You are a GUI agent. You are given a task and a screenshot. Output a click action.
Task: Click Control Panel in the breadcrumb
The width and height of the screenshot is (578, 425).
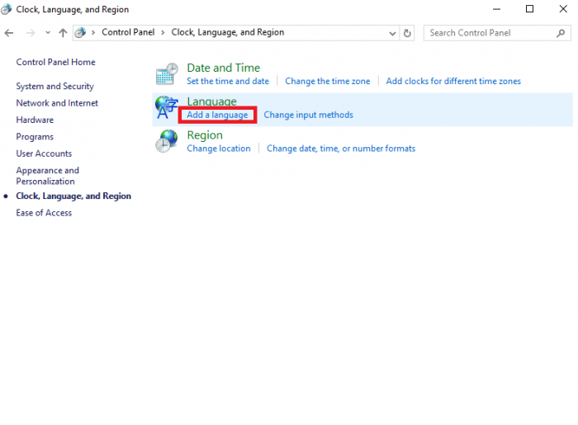128,32
